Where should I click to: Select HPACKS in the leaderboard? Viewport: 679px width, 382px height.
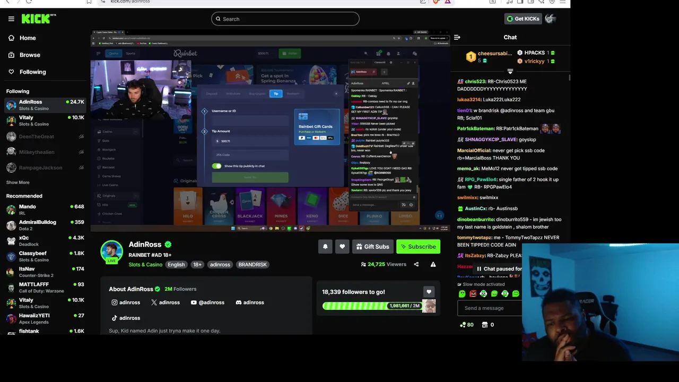(x=534, y=53)
